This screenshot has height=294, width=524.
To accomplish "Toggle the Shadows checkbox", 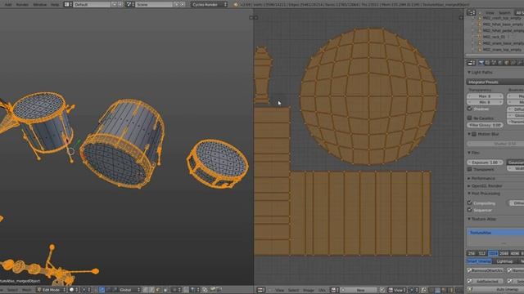I will (469, 109).
